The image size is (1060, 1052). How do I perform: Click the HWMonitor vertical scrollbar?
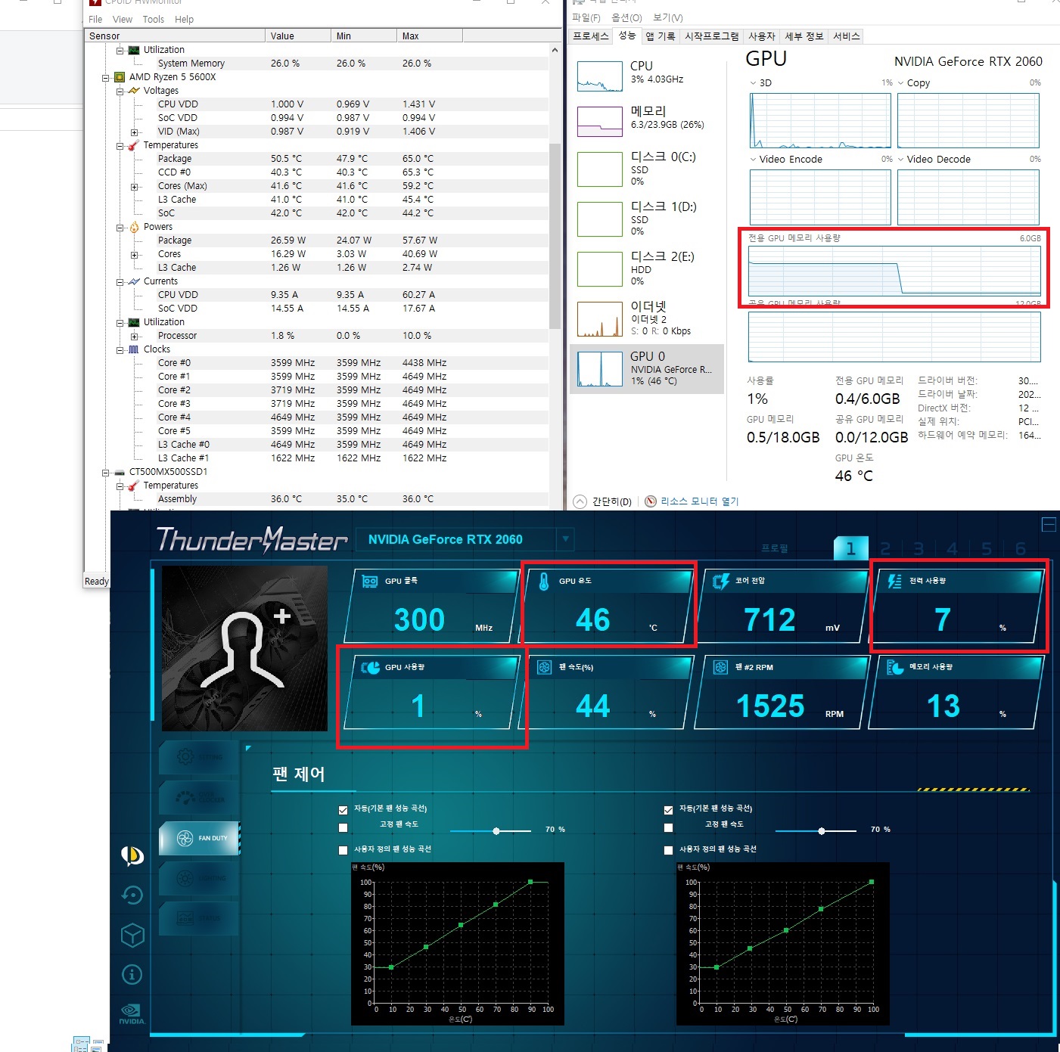(x=555, y=234)
